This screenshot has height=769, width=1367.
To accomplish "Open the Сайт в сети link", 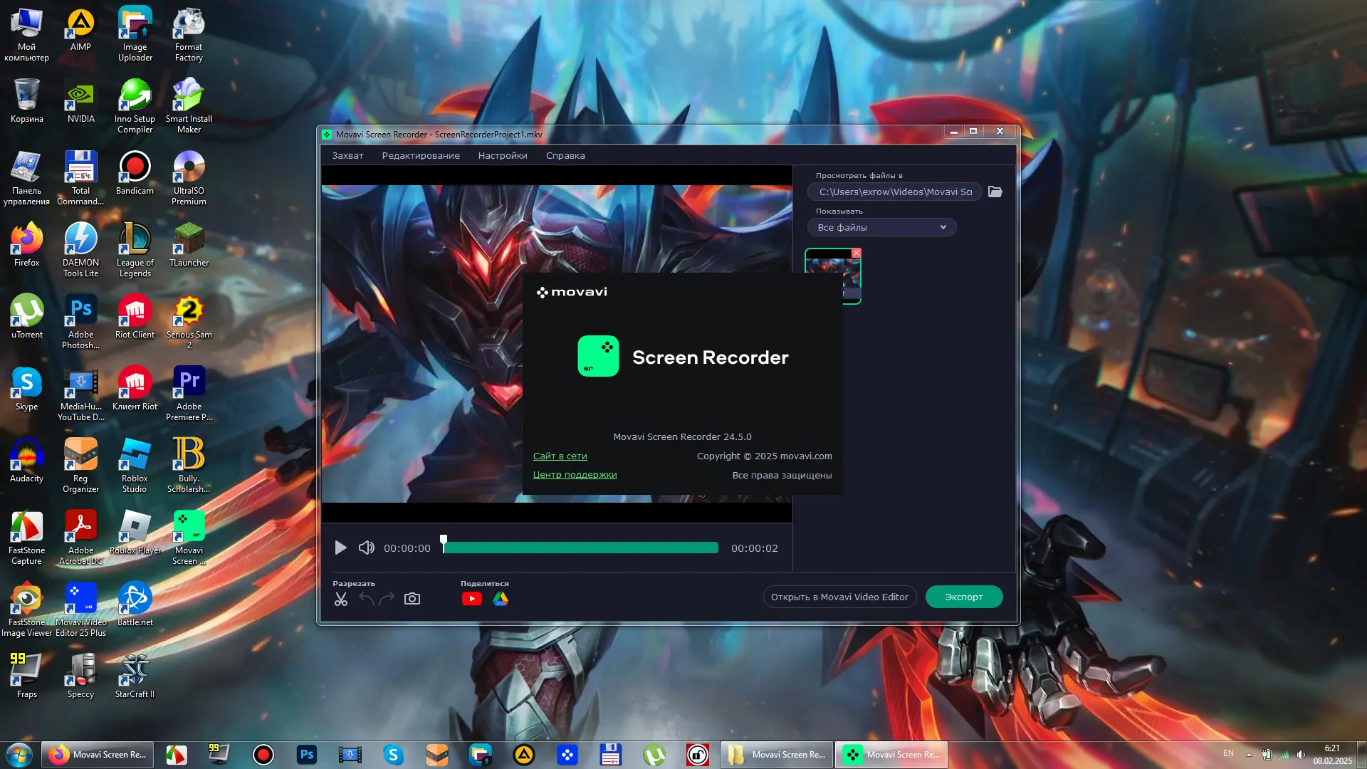I will pos(560,456).
